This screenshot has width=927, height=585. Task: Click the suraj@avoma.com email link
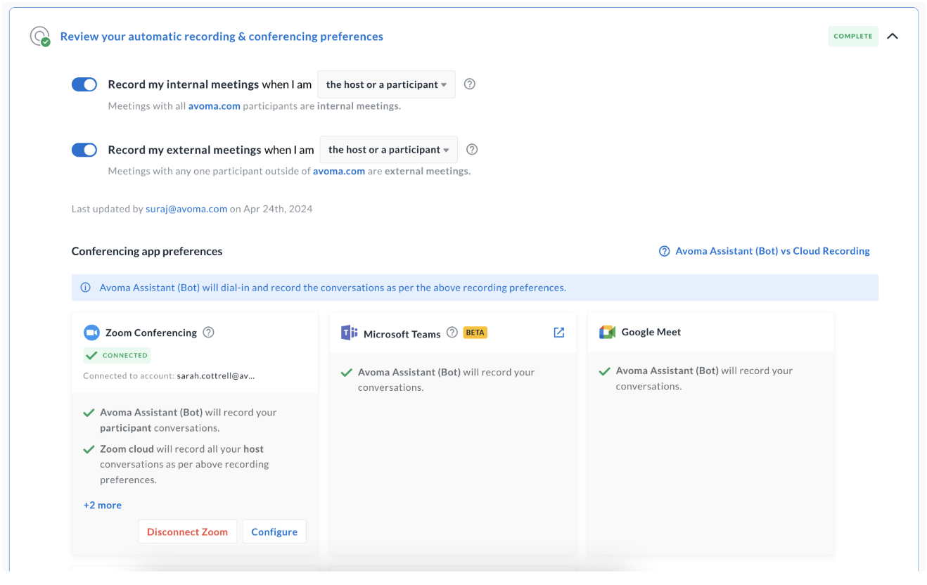186,209
